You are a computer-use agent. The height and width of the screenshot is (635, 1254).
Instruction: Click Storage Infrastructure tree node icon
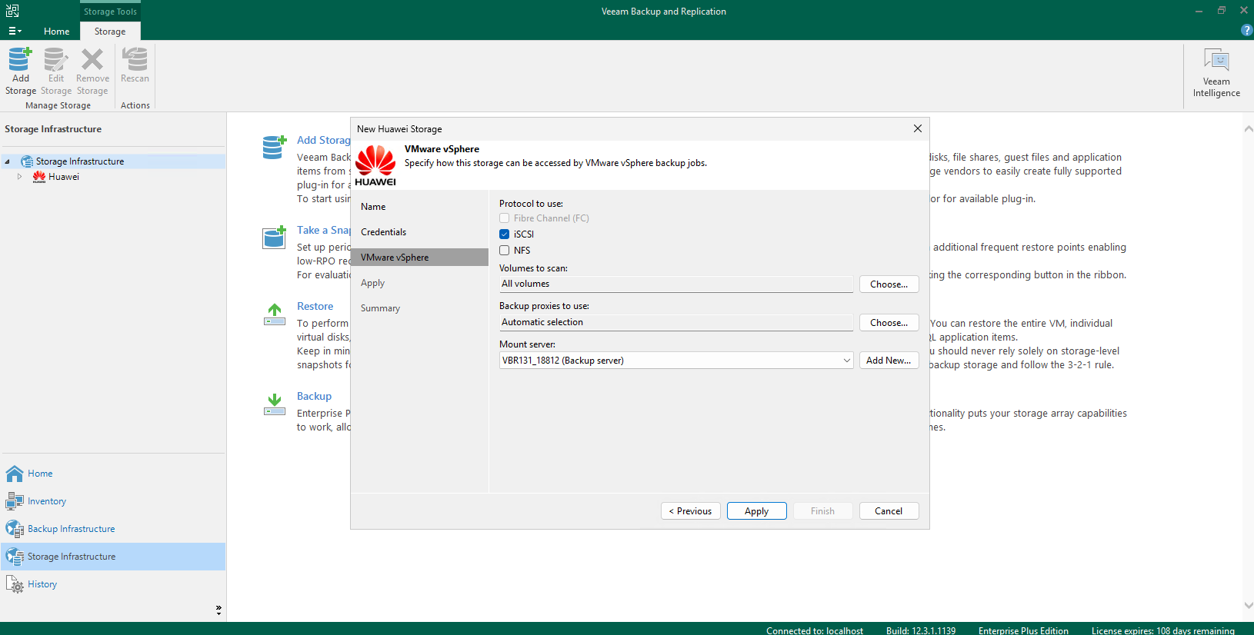[27, 161]
